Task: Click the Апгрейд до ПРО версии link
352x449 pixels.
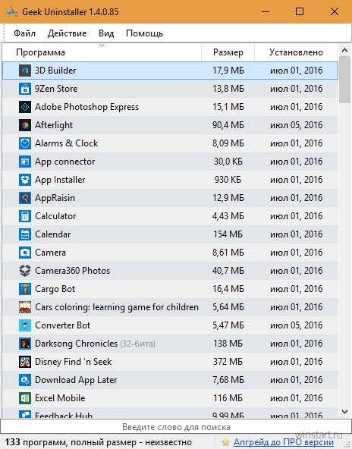Action: 284,442
